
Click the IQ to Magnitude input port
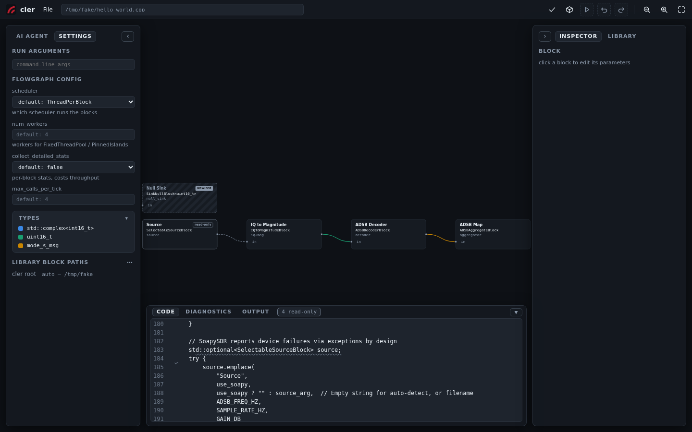[x=247, y=242]
